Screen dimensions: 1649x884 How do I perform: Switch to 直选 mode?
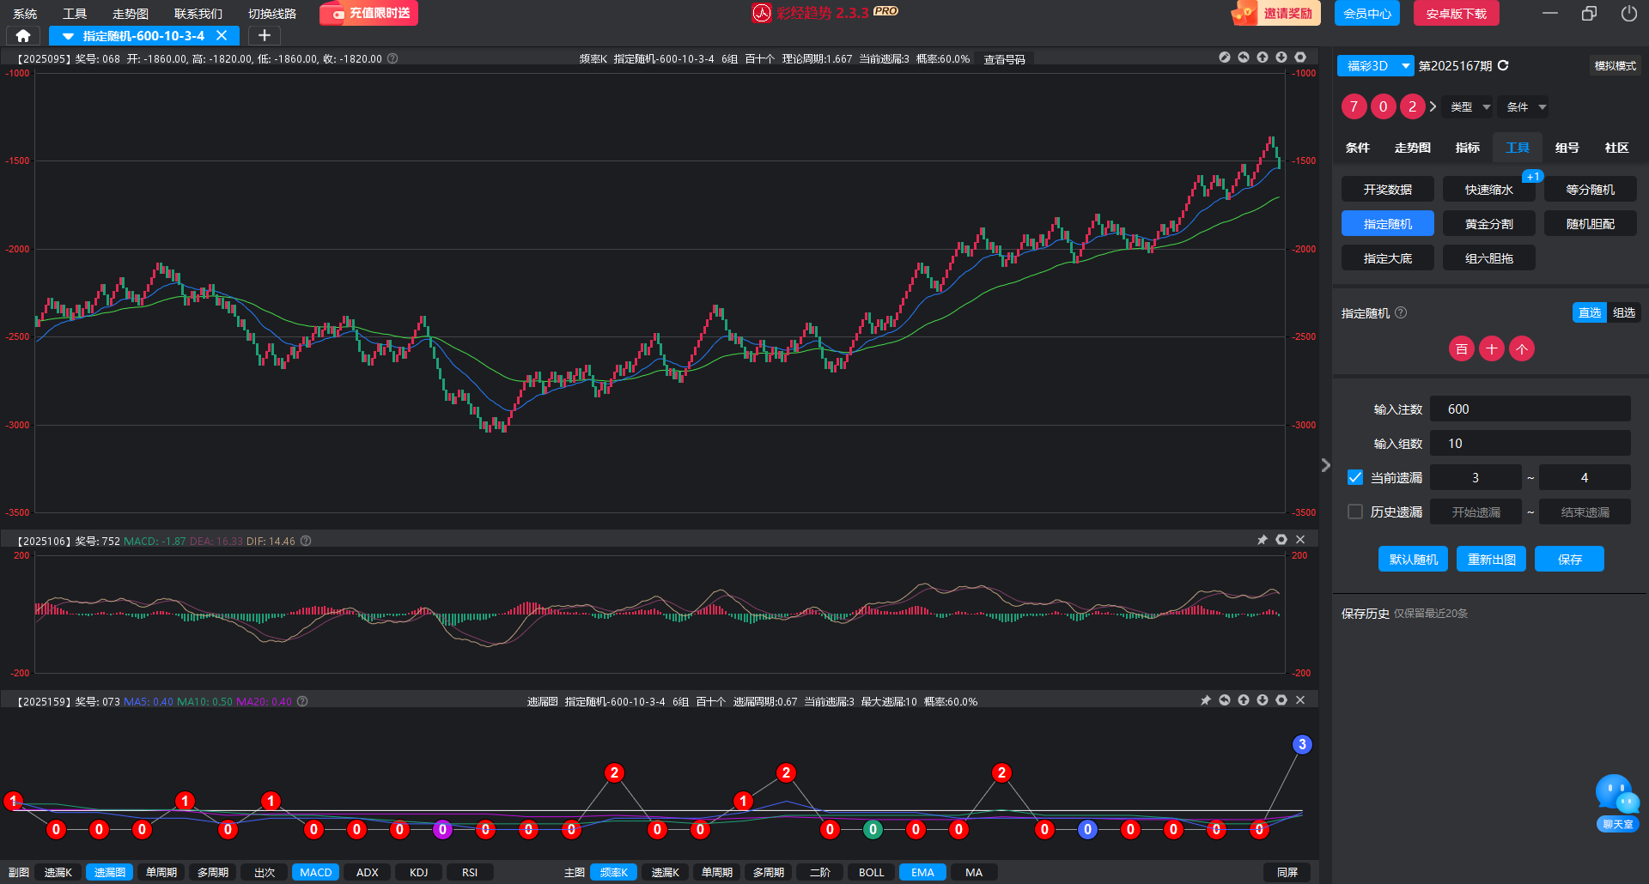click(x=1590, y=312)
